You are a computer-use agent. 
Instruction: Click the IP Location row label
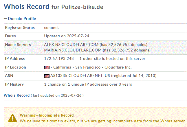[16, 67]
